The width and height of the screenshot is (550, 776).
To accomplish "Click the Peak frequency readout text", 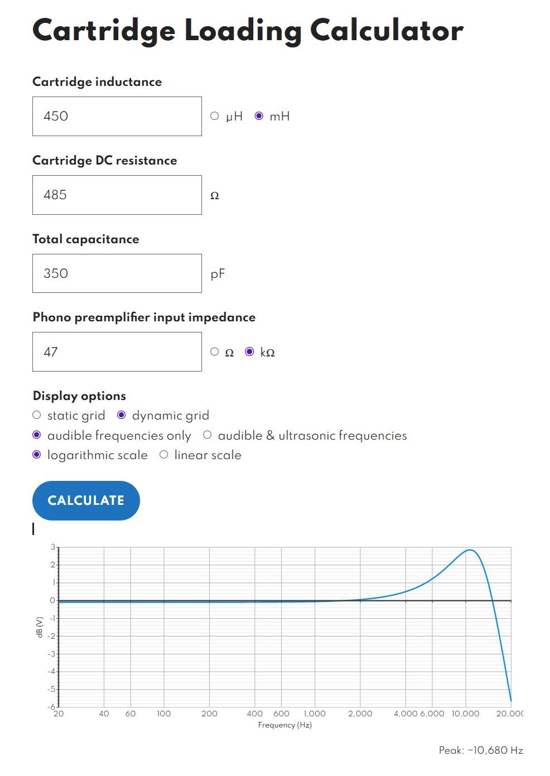I will (481, 750).
